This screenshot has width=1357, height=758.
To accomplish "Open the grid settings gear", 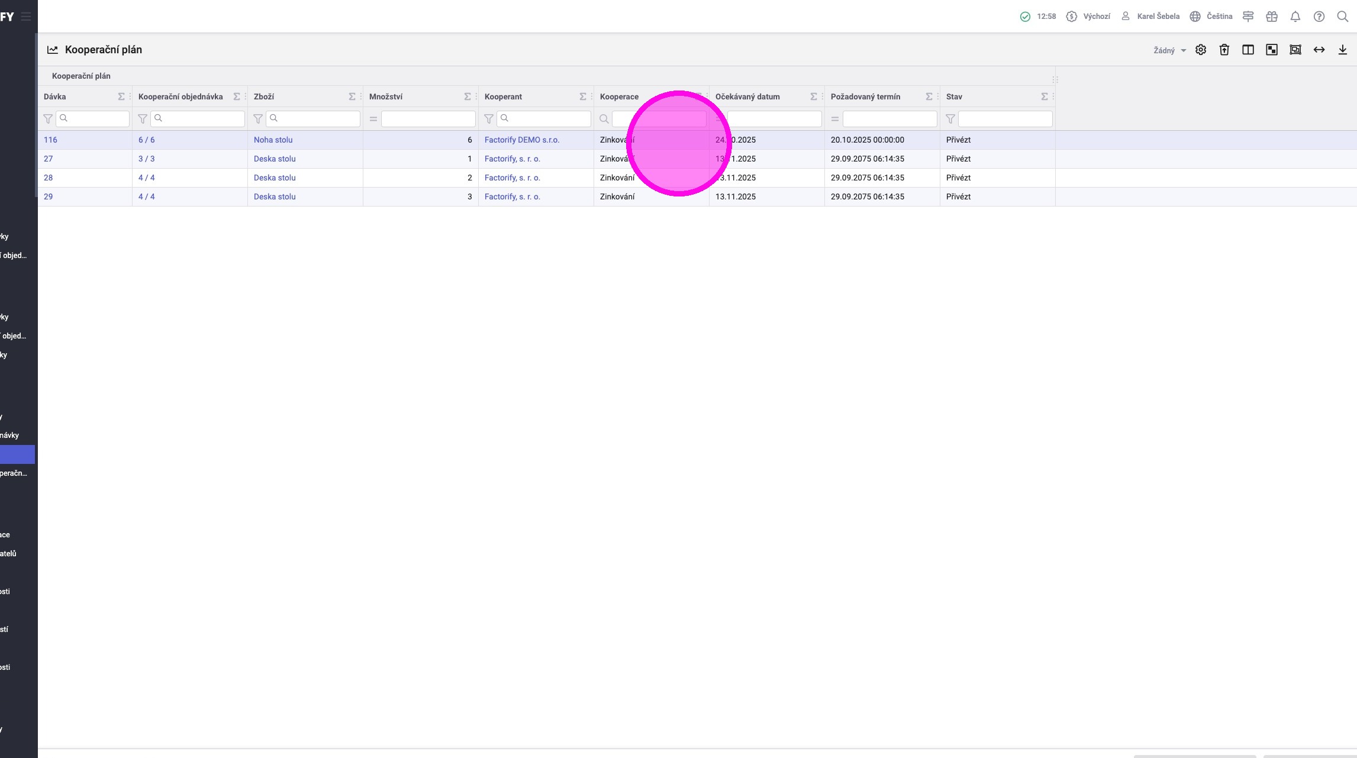I will coord(1200,50).
